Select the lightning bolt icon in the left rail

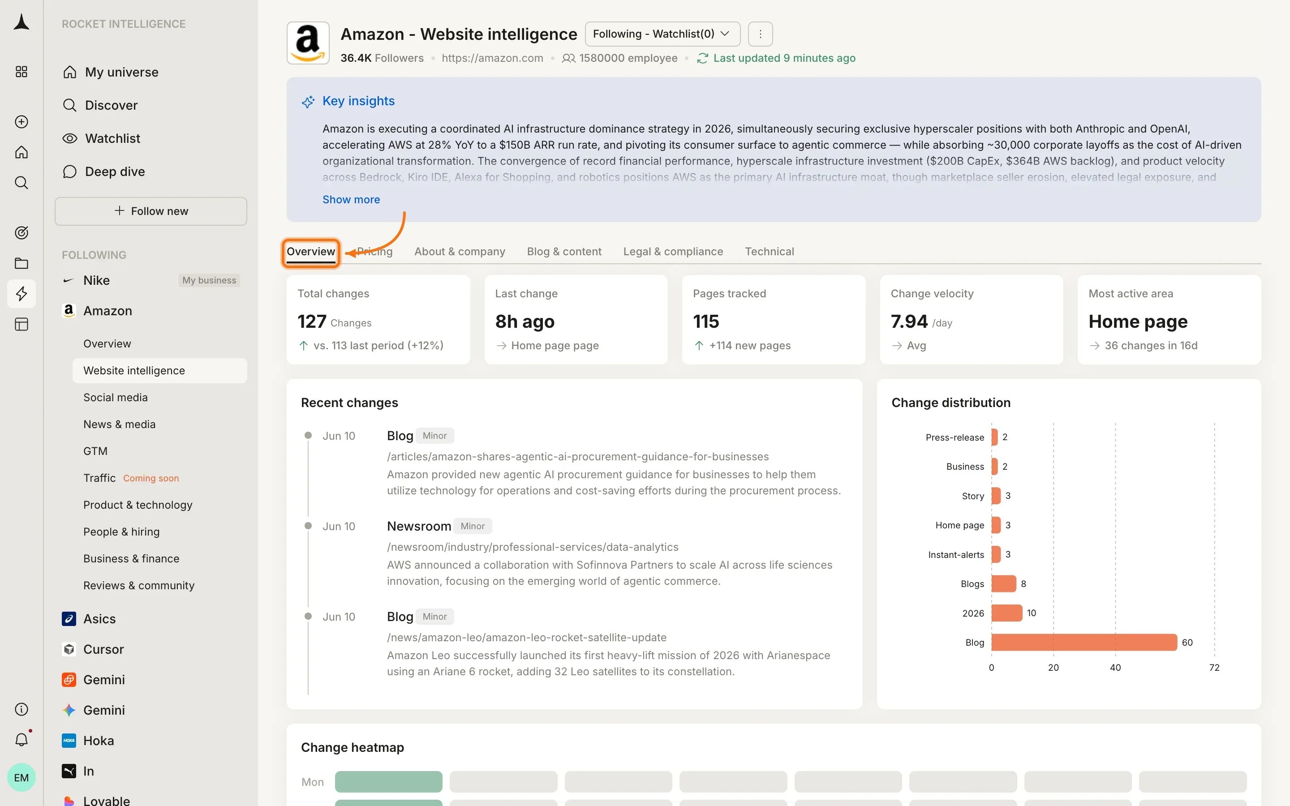coord(21,294)
